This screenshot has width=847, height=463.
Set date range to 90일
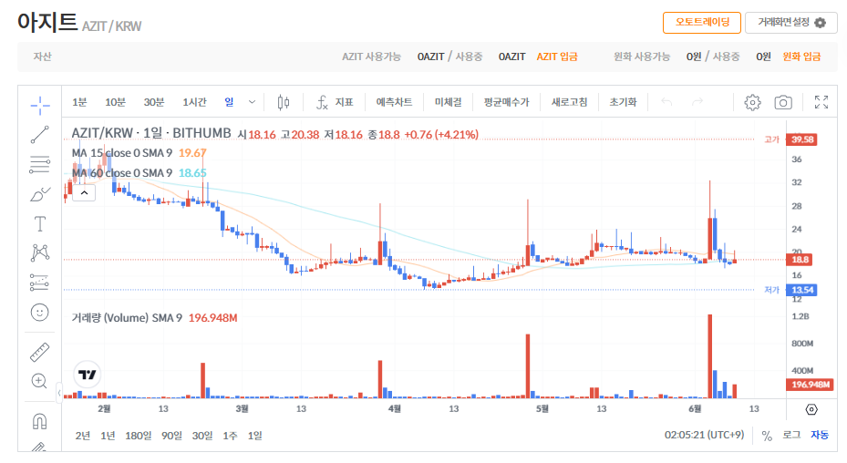171,436
